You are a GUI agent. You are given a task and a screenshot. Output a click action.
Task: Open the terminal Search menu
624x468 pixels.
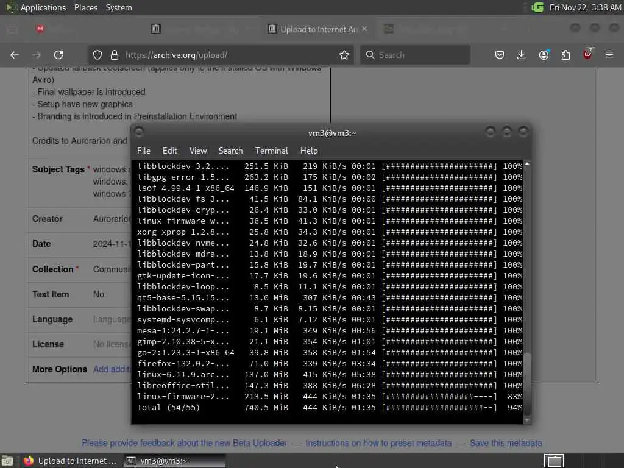(x=230, y=151)
